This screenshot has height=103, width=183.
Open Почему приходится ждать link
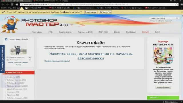click(57, 61)
